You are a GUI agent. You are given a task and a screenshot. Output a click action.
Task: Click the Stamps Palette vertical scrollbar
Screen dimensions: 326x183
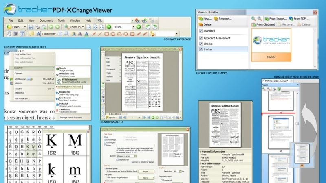(x=315, y=48)
